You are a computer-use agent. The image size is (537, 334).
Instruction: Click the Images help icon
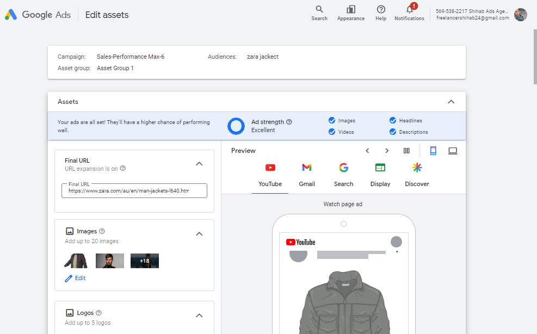tap(102, 231)
